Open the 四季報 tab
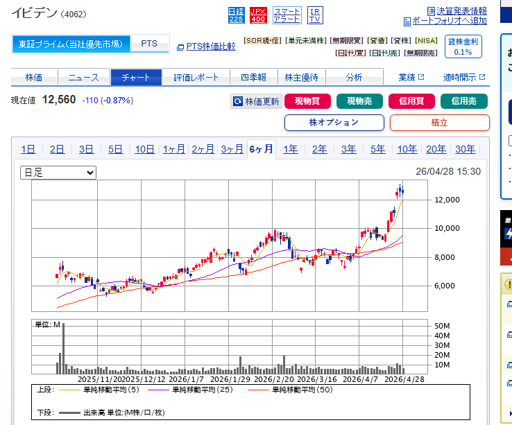Viewport: 512px width, 425px height. coord(254,78)
